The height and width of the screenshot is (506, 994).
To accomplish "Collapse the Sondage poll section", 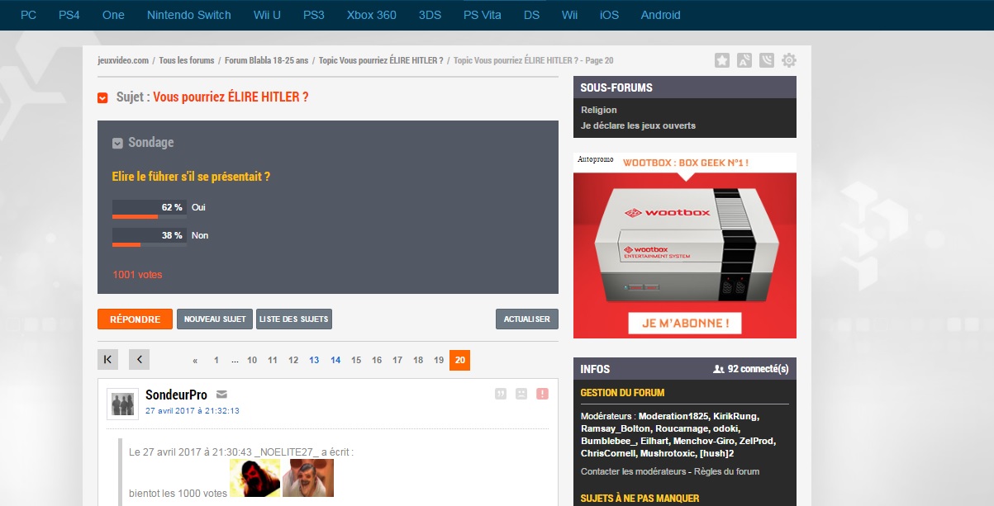I will point(118,144).
